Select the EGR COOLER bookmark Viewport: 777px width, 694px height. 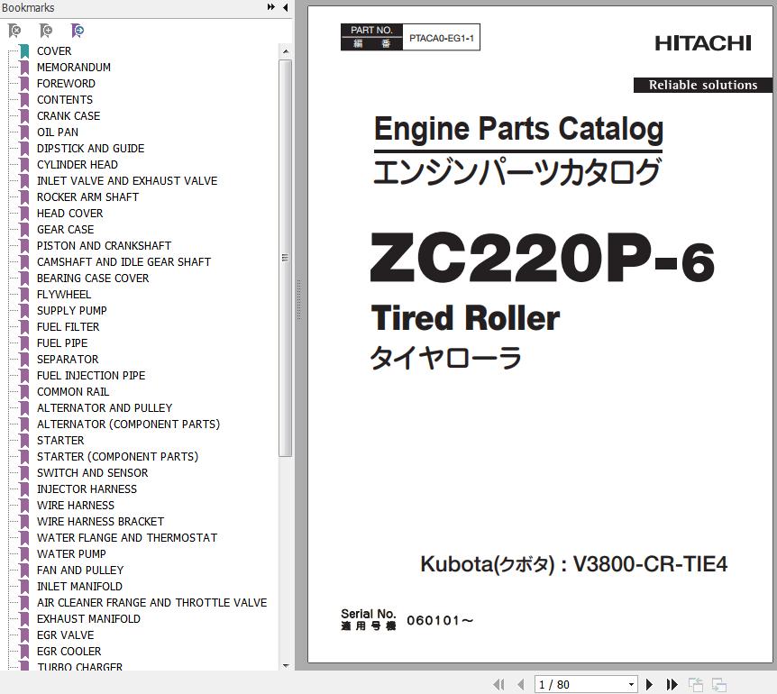pos(69,652)
